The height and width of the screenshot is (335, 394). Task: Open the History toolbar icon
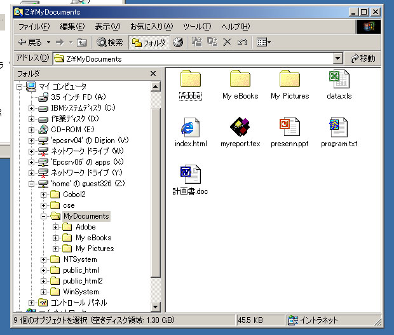(x=178, y=42)
